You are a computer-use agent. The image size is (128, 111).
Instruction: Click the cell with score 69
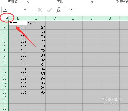[x=36, y=32]
